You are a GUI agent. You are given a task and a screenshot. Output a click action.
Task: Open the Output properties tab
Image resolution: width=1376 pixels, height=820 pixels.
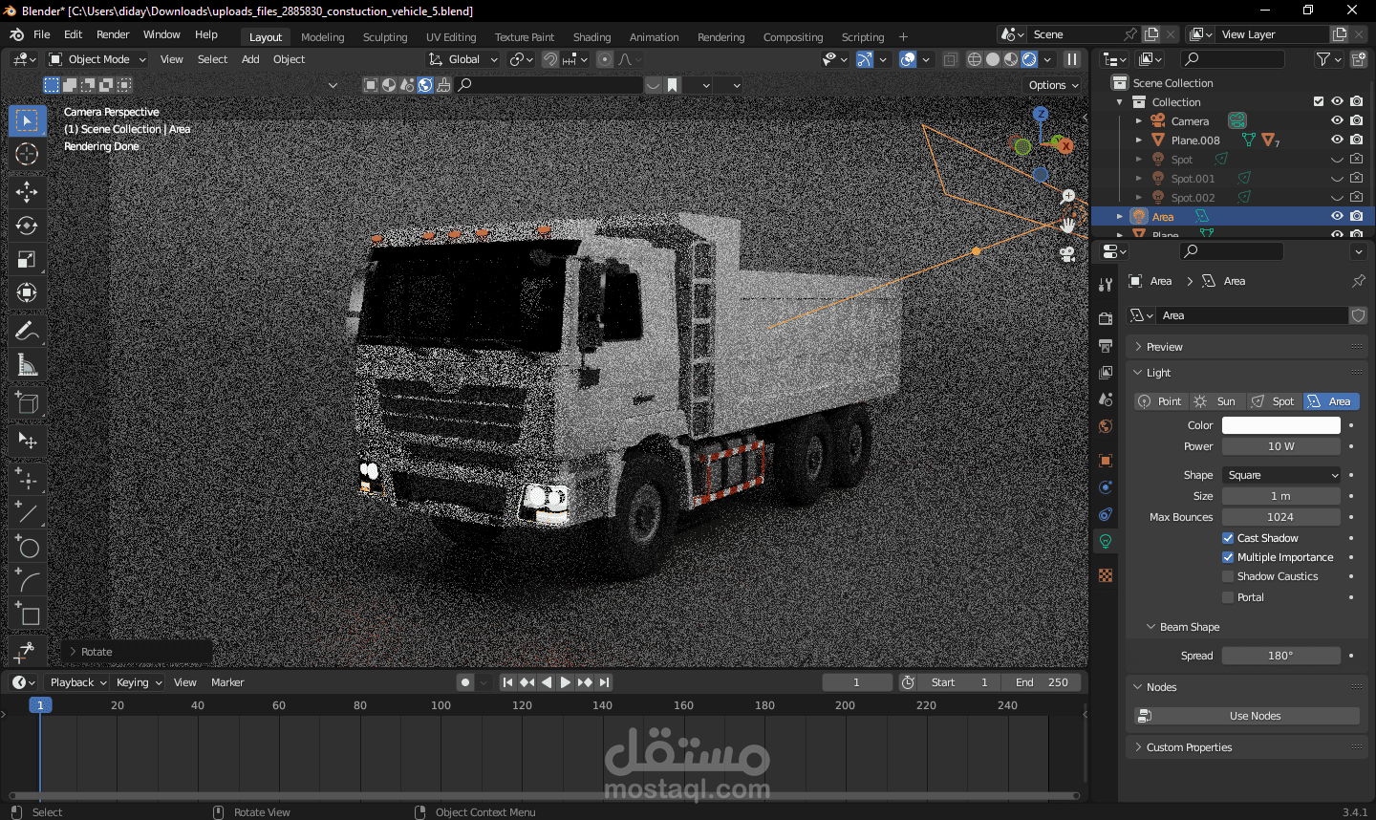tap(1106, 345)
